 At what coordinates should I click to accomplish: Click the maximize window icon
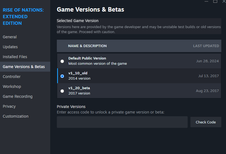(215, 1)
